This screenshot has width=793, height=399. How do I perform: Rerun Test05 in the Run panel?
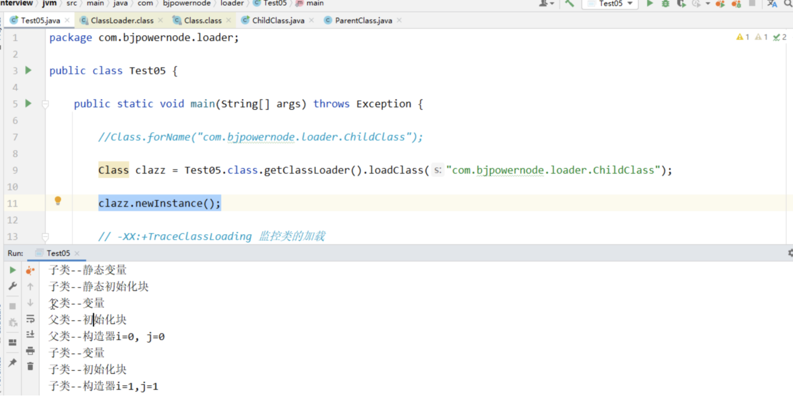[13, 271]
